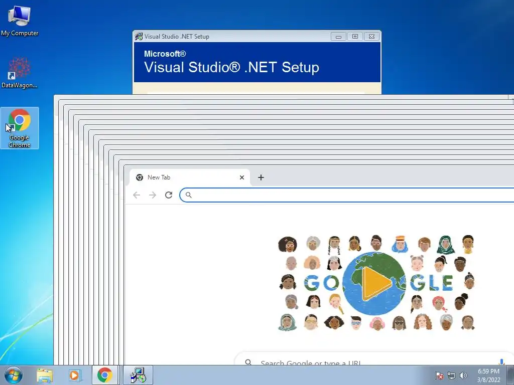Select the New Tab tab
This screenshot has width=514, height=385.
coord(190,177)
